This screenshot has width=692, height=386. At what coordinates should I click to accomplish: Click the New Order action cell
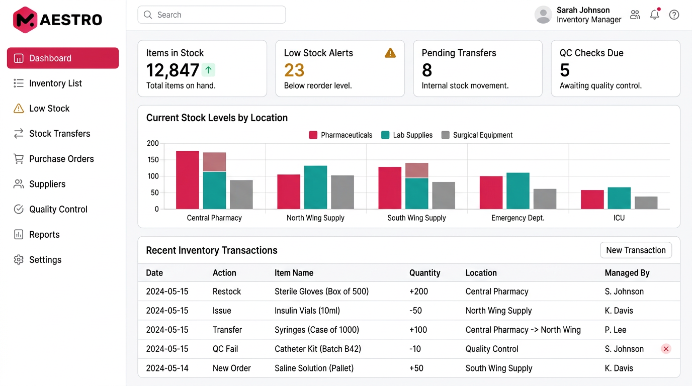click(x=232, y=368)
